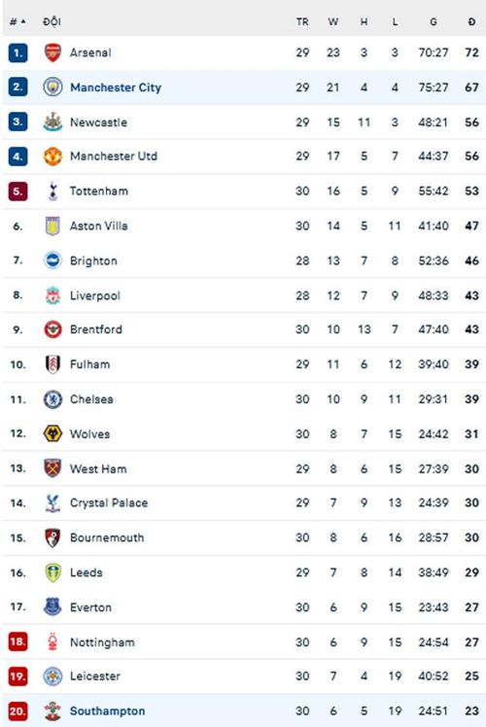
Task: Click the red rank 18 badge
Action: 17,641
